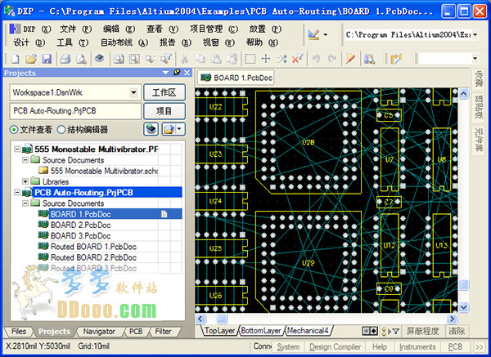The width and height of the screenshot is (491, 357).
Task: Zoom in on filtered objects
Action: pyautogui.click(x=166, y=59)
